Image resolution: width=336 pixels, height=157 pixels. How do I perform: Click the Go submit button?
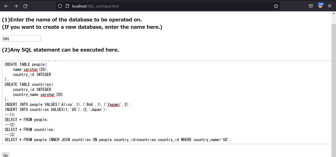(x=6, y=155)
